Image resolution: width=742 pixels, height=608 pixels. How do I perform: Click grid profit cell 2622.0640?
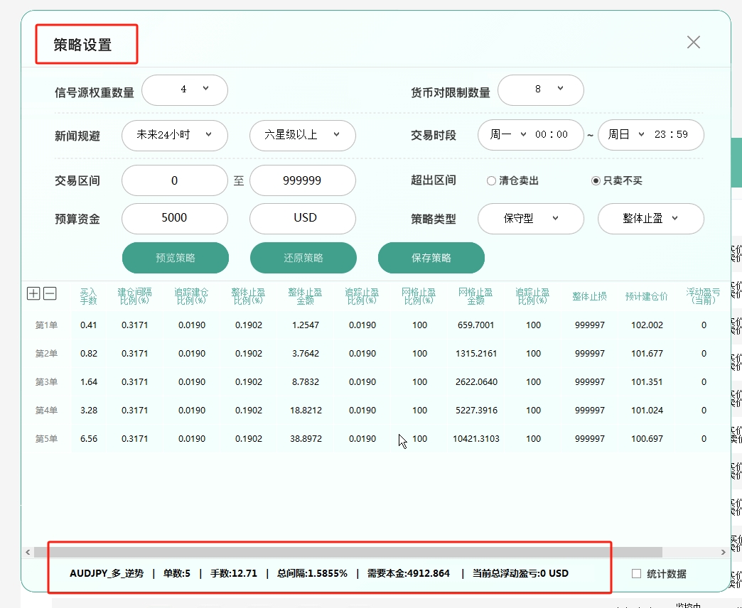[x=476, y=382]
